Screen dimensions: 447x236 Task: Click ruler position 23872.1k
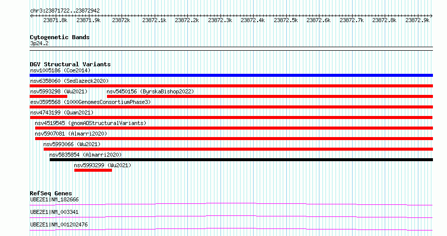click(x=154, y=20)
